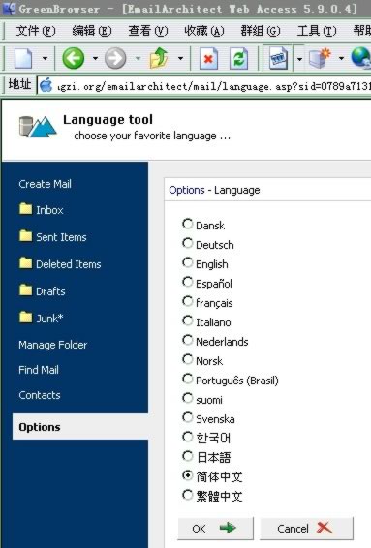Select the Deutsch language option
The width and height of the screenshot is (371, 548).
(x=187, y=243)
